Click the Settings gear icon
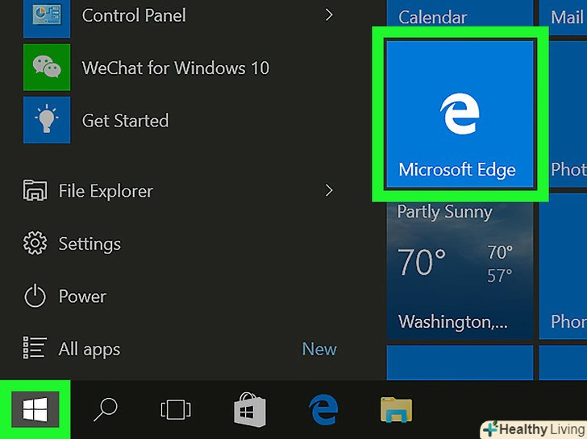The image size is (587, 439). [35, 243]
